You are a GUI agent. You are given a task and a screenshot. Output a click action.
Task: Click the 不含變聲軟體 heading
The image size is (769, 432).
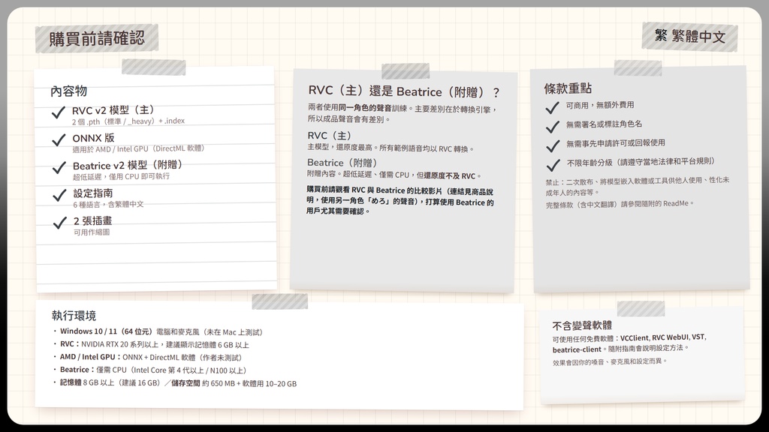pyautogui.click(x=582, y=325)
